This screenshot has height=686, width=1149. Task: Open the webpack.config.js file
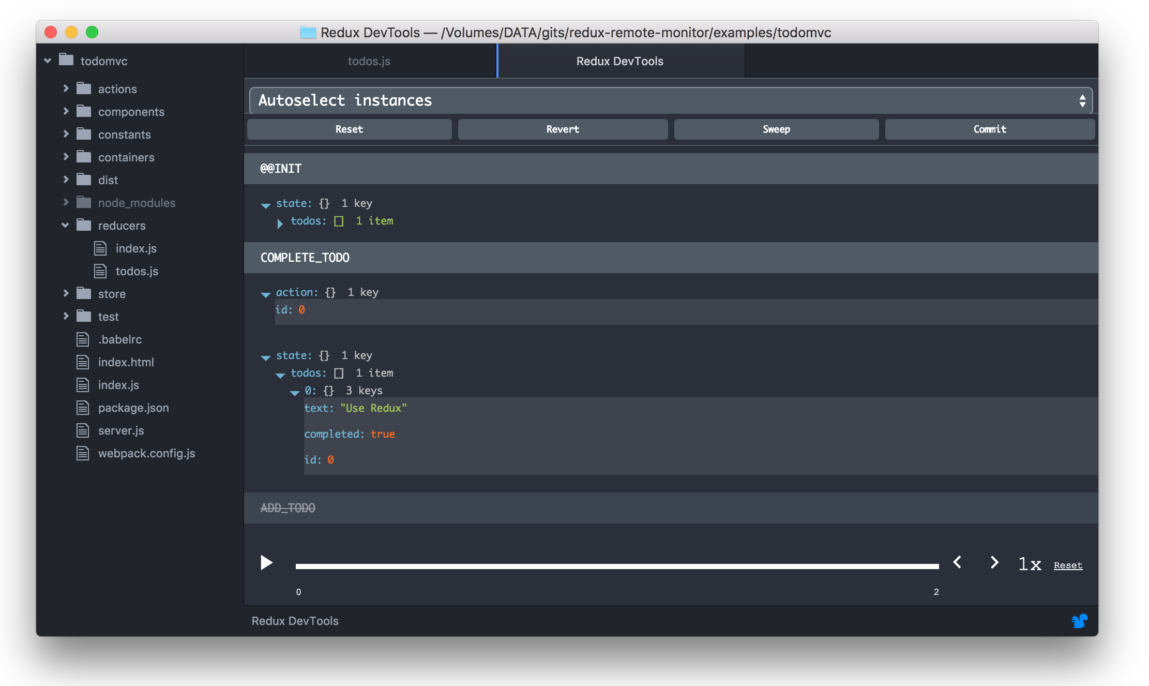[x=146, y=453]
